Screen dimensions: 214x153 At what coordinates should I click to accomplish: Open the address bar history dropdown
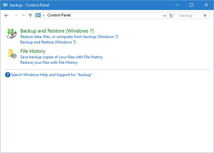pos(165,16)
